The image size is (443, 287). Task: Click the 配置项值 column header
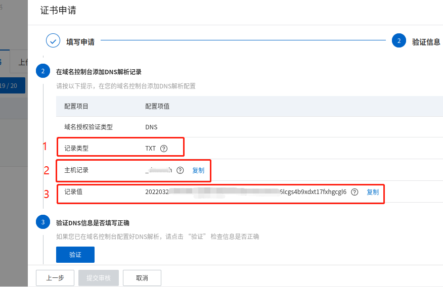tap(157, 106)
